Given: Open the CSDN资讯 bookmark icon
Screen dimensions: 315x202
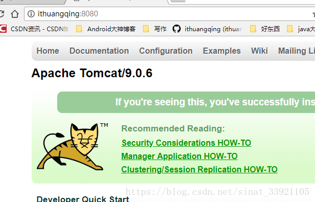Looking at the screenshot, I should coord(3,29).
